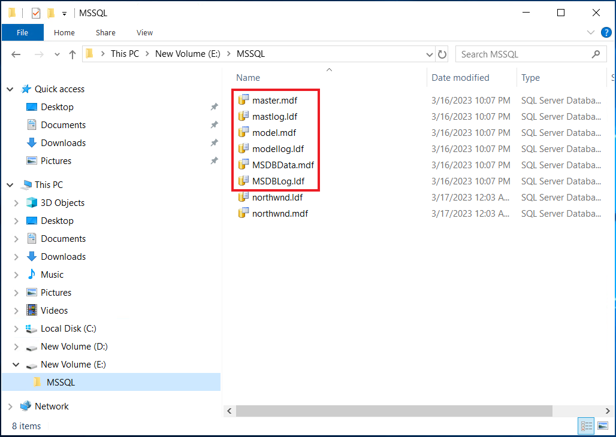Screen dimensions: 616x437
Task: Click the Help question mark icon
Action: 606,32
